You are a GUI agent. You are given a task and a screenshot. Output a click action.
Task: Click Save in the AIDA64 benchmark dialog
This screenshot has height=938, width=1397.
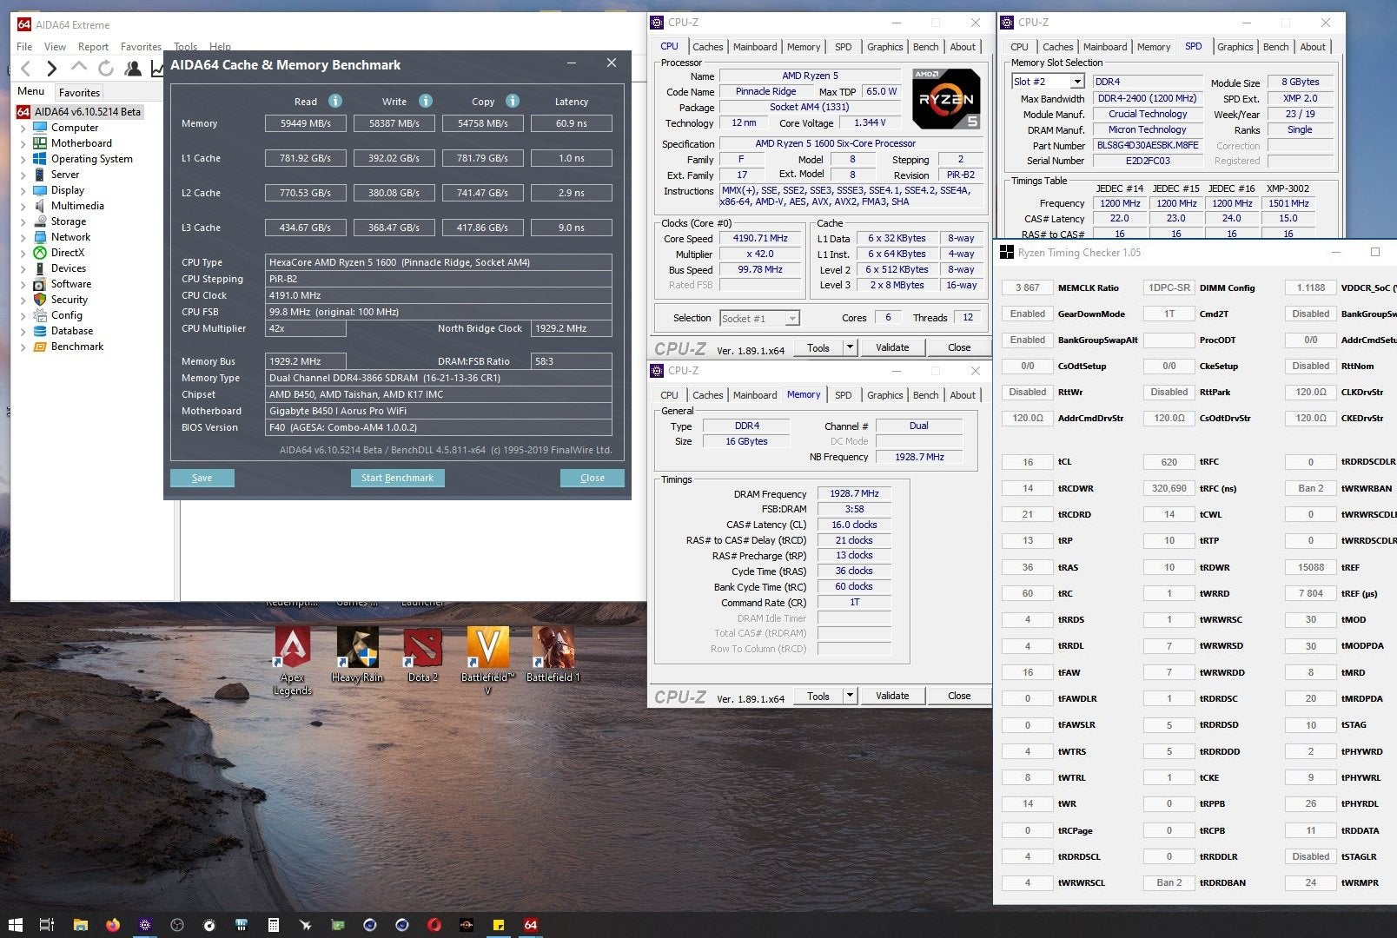202,478
